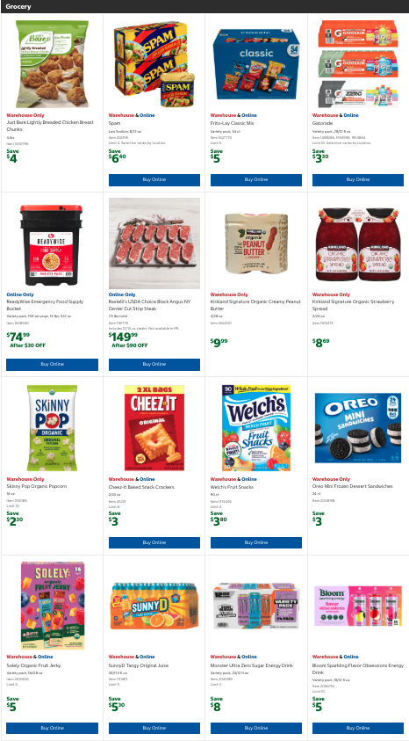Click Buy Online under Spam

(x=154, y=180)
